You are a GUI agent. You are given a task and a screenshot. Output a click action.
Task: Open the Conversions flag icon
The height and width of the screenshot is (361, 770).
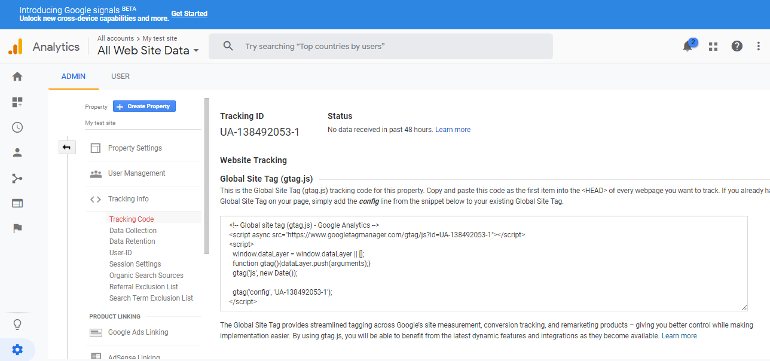(x=17, y=228)
